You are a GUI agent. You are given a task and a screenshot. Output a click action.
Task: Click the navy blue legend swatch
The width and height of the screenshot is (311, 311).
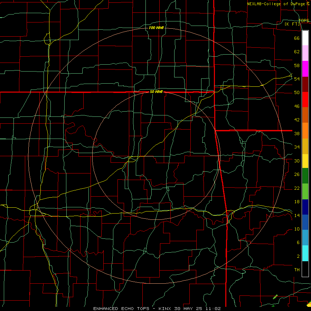point(305,207)
